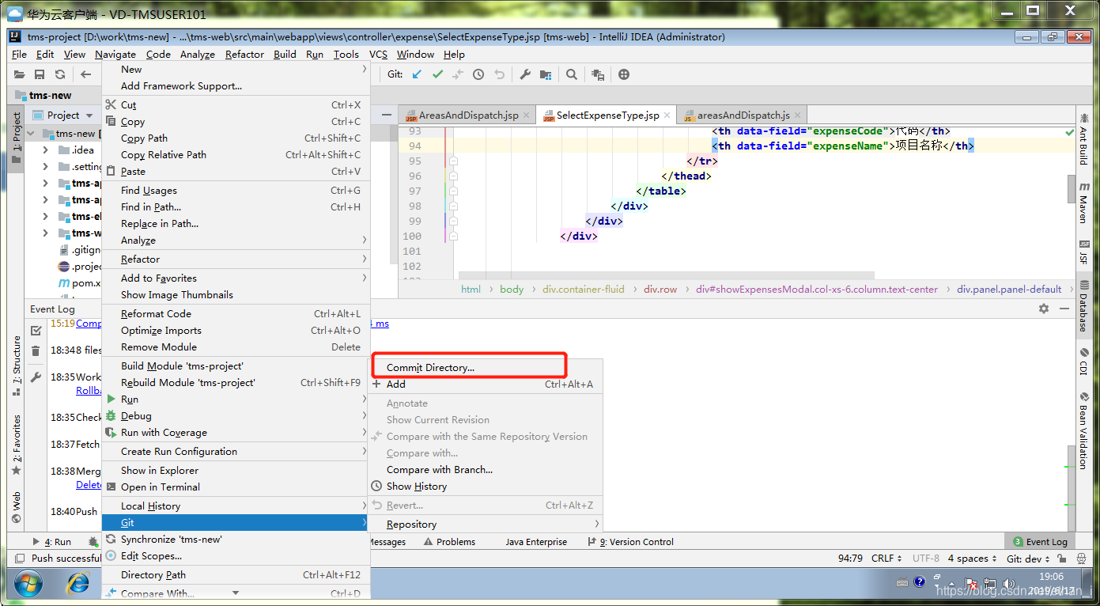The width and height of the screenshot is (1100, 606).
Task: Click line 97 fold marker in gutter
Action: click(454, 191)
